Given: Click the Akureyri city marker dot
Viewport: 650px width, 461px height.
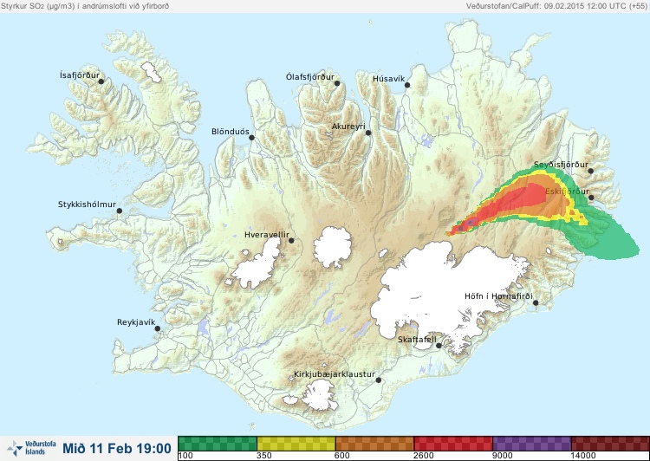Looking at the screenshot, I should (368, 133).
